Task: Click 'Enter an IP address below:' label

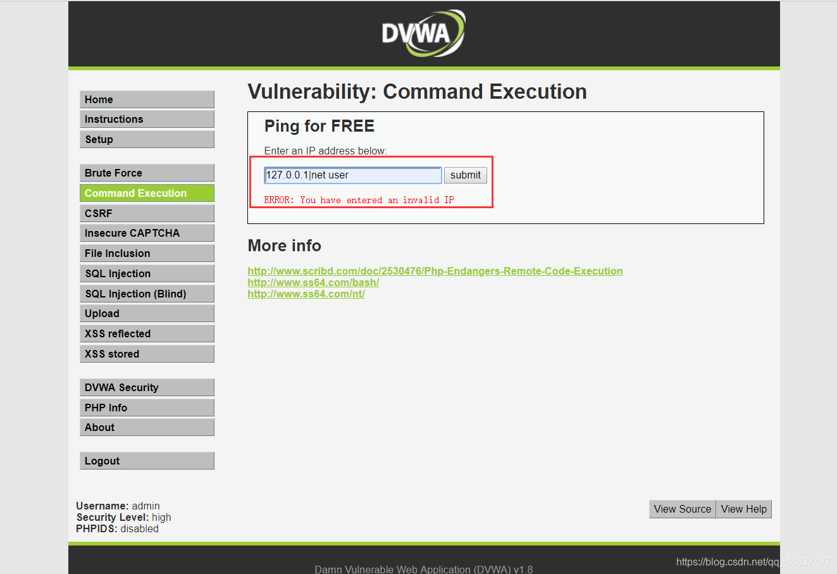Action: click(x=326, y=151)
